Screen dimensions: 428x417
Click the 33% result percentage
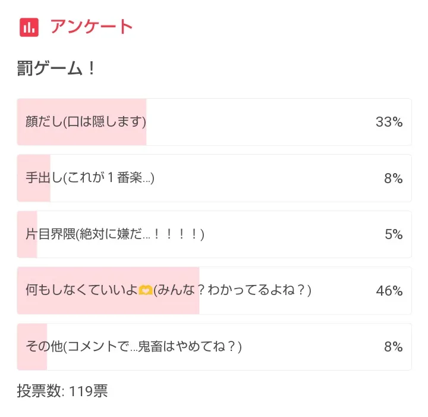[389, 122]
